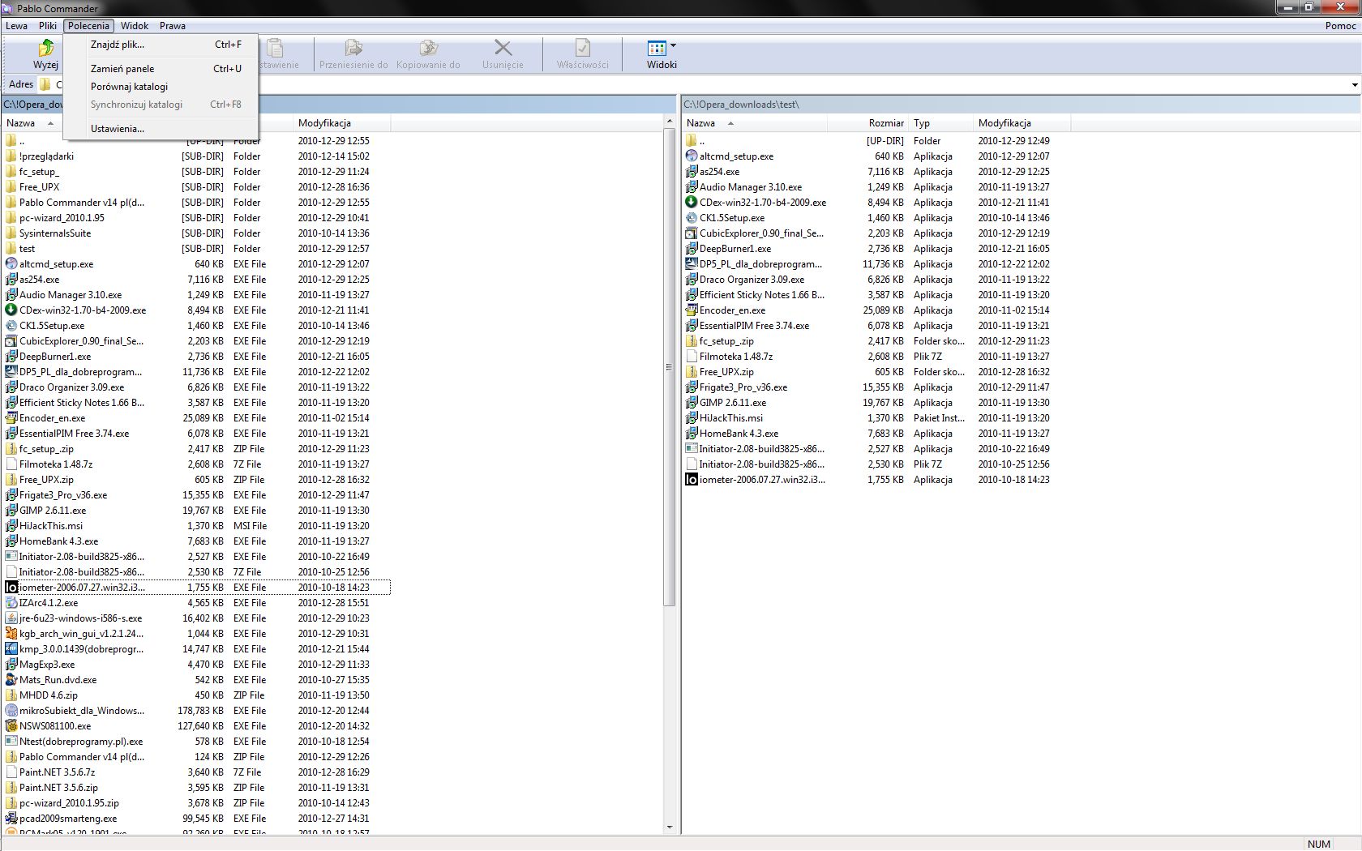
Task: Select test folder icon in left panel
Action: [x=11, y=249]
